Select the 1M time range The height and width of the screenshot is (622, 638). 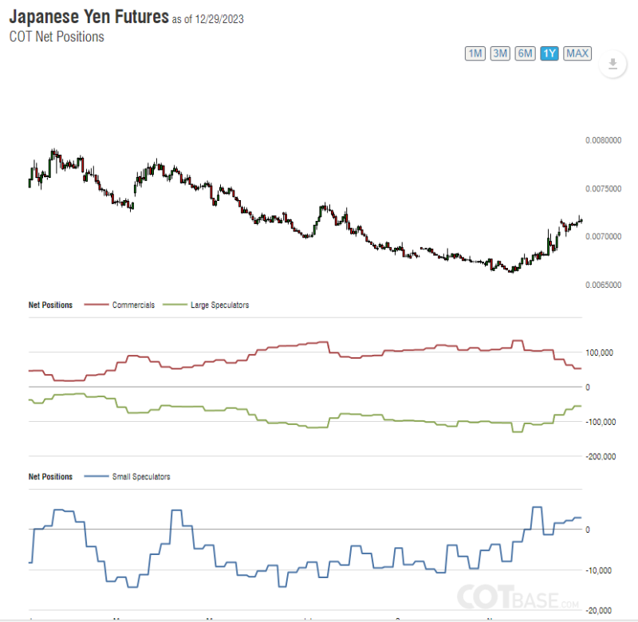pyautogui.click(x=475, y=53)
